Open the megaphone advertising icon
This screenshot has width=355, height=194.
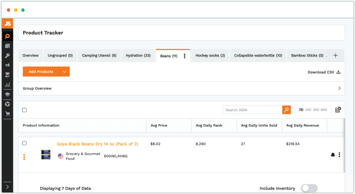(x=7, y=65)
